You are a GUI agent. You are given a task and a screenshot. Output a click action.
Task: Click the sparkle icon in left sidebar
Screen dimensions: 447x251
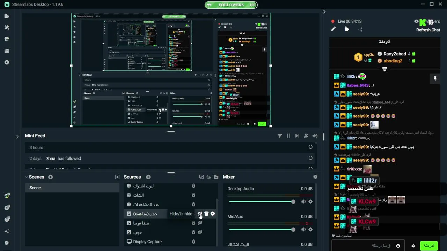[x=7, y=231]
